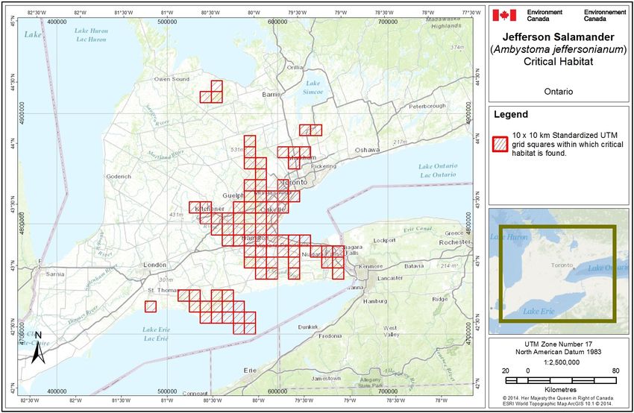
Task: Click the north arrow compass symbol
Action: pos(38,347)
